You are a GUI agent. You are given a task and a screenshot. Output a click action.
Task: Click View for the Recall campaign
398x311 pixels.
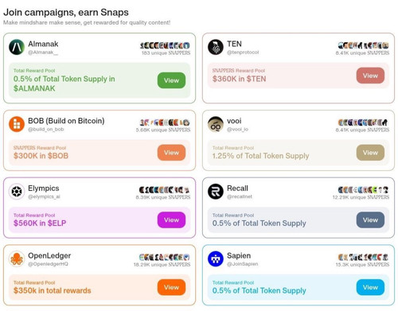coord(370,220)
